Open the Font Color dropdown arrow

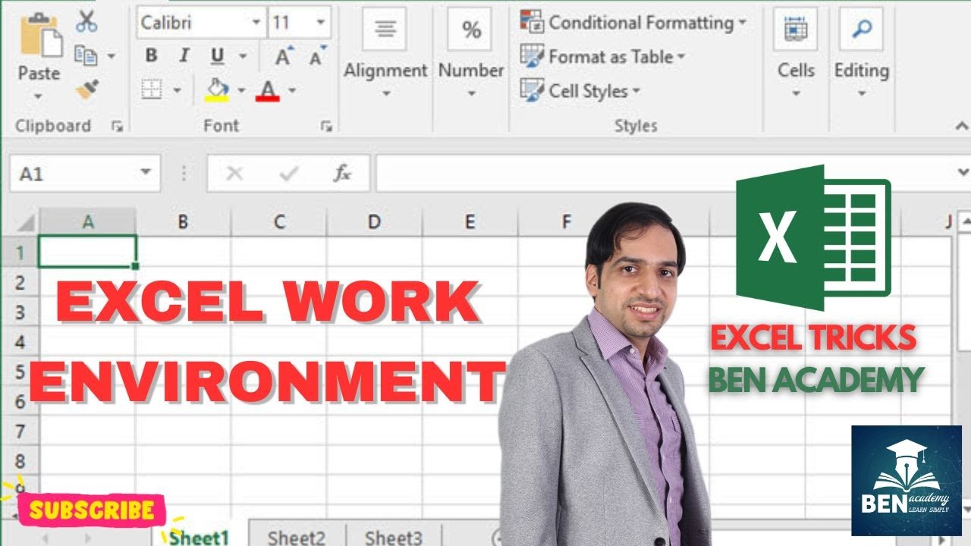[x=291, y=91]
